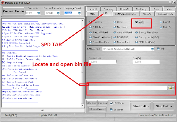Open Phone Pinouts
The width and height of the screenshot is (177, 122).
click(x=97, y=109)
